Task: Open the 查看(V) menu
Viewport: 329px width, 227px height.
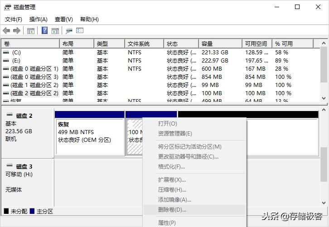Action: [x=63, y=19]
